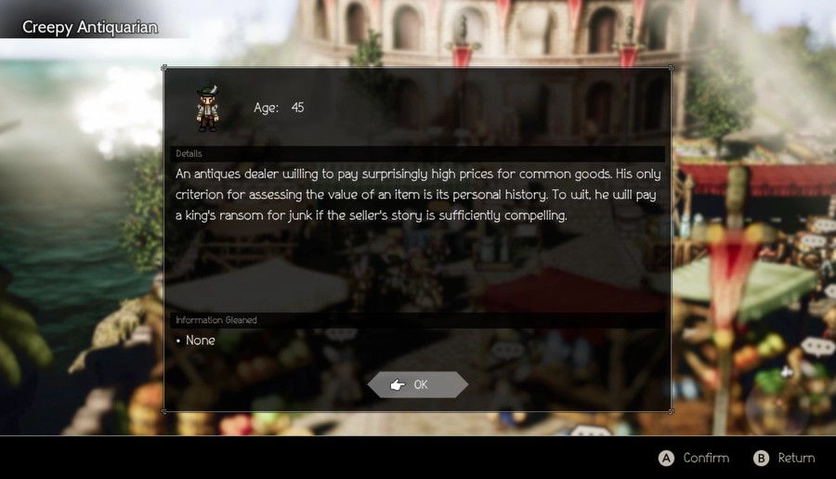Click the Creepy Antiquarian title

click(89, 27)
